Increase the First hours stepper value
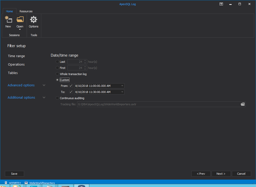The image size is (256, 187). click(x=85, y=67)
